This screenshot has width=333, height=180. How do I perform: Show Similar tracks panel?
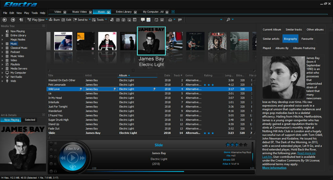(294, 30)
